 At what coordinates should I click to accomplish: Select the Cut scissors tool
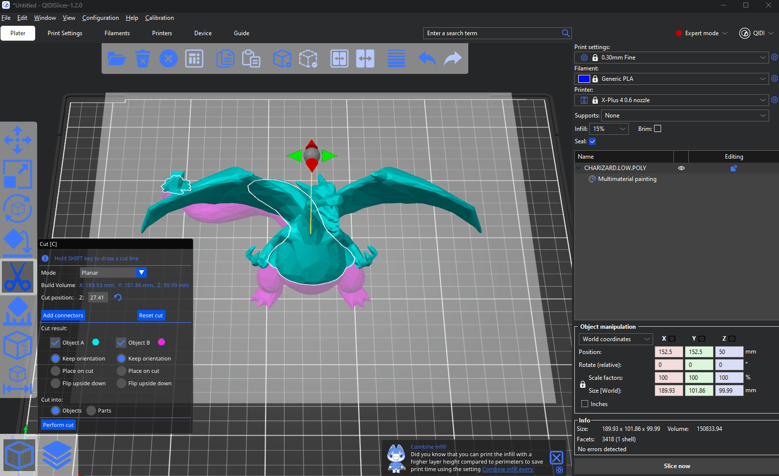(18, 277)
